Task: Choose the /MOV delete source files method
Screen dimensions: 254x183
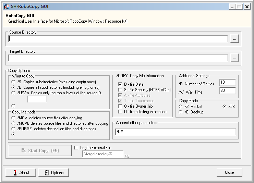Action: pyautogui.click(x=13, y=118)
